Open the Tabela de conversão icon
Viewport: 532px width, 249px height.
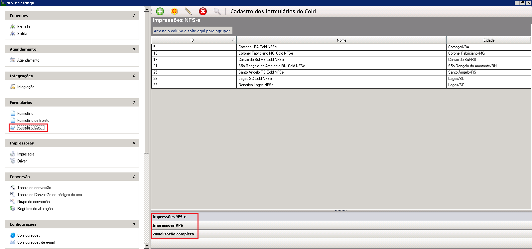click(x=13, y=187)
